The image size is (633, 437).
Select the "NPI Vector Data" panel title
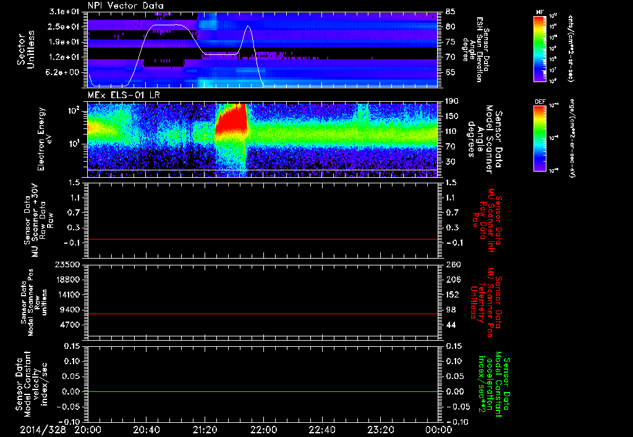[x=125, y=6]
